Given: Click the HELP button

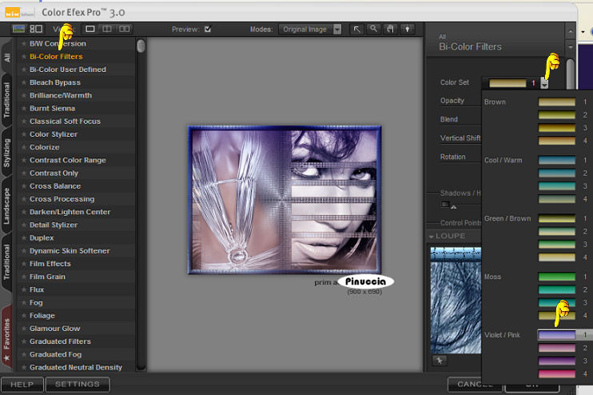Looking at the screenshot, I should tap(22, 385).
